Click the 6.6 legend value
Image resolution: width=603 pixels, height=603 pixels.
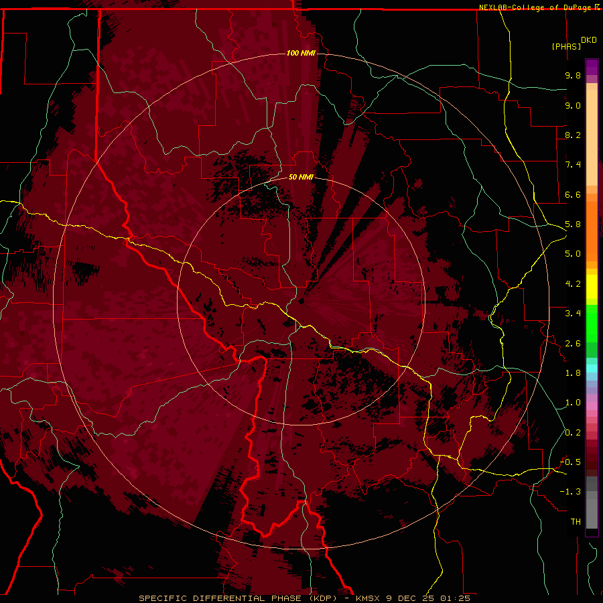click(x=573, y=194)
